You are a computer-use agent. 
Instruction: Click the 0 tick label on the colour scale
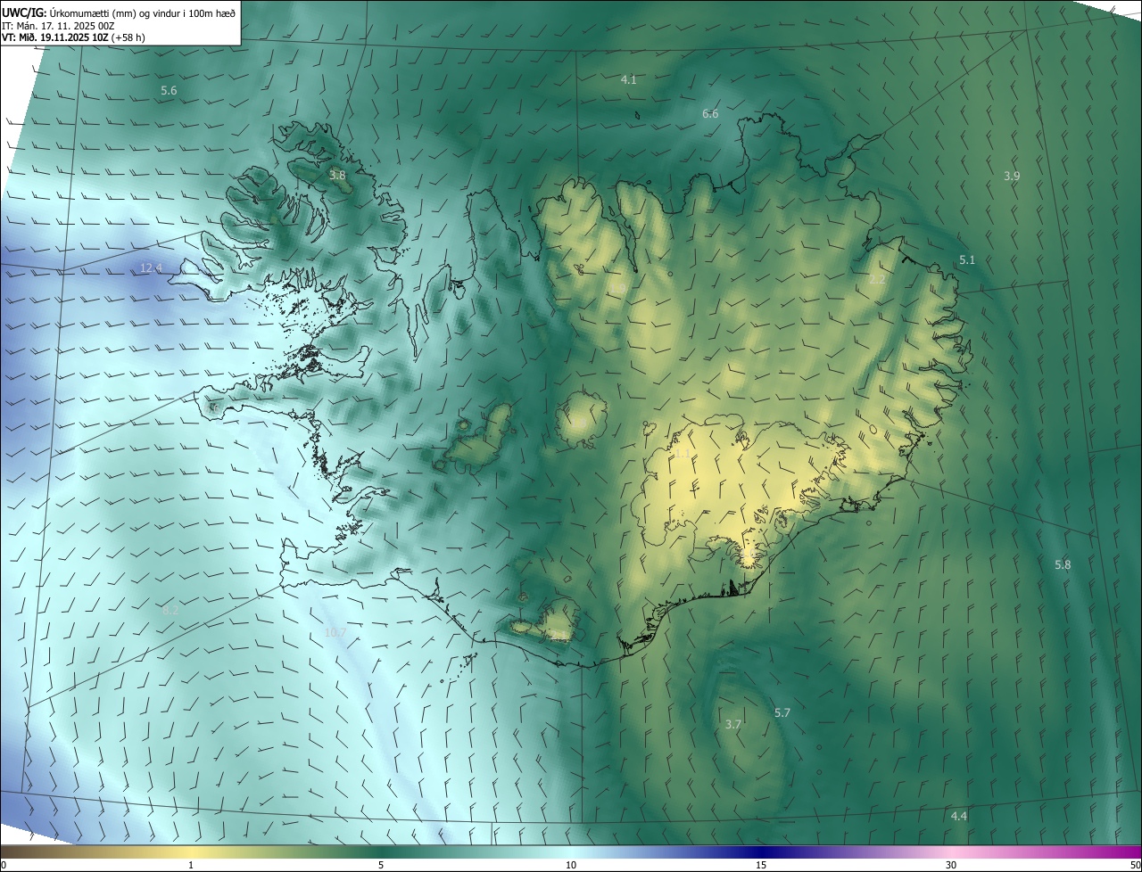pos(4,865)
